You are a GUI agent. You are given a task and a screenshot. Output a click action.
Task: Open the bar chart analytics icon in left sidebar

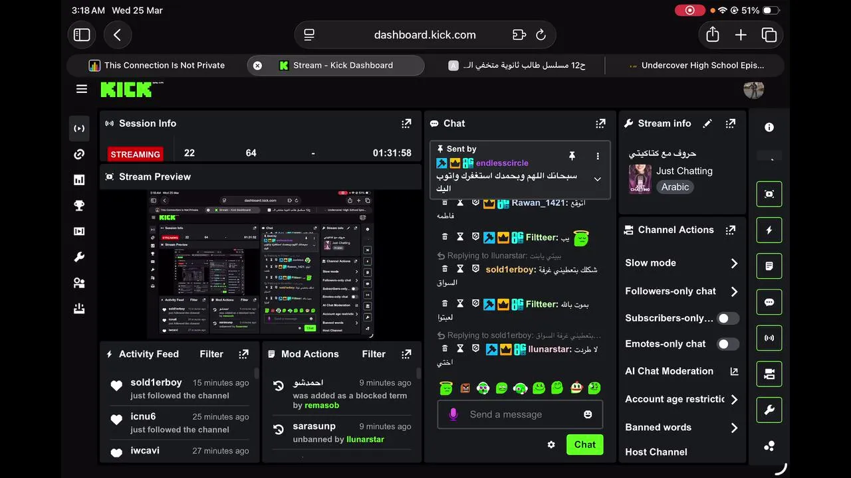point(79,180)
